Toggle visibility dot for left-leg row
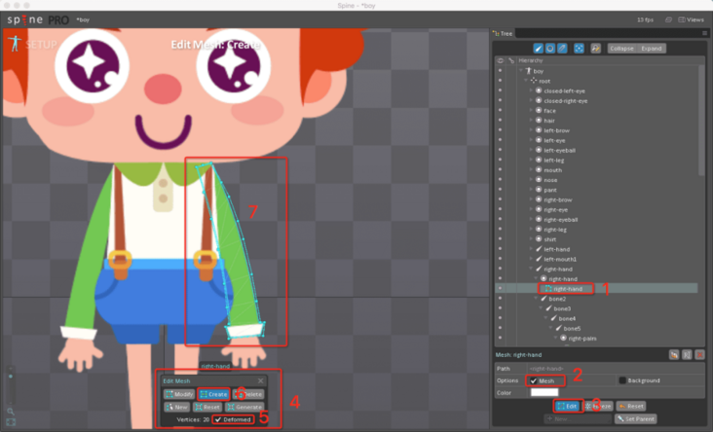The image size is (713, 432). coord(501,160)
